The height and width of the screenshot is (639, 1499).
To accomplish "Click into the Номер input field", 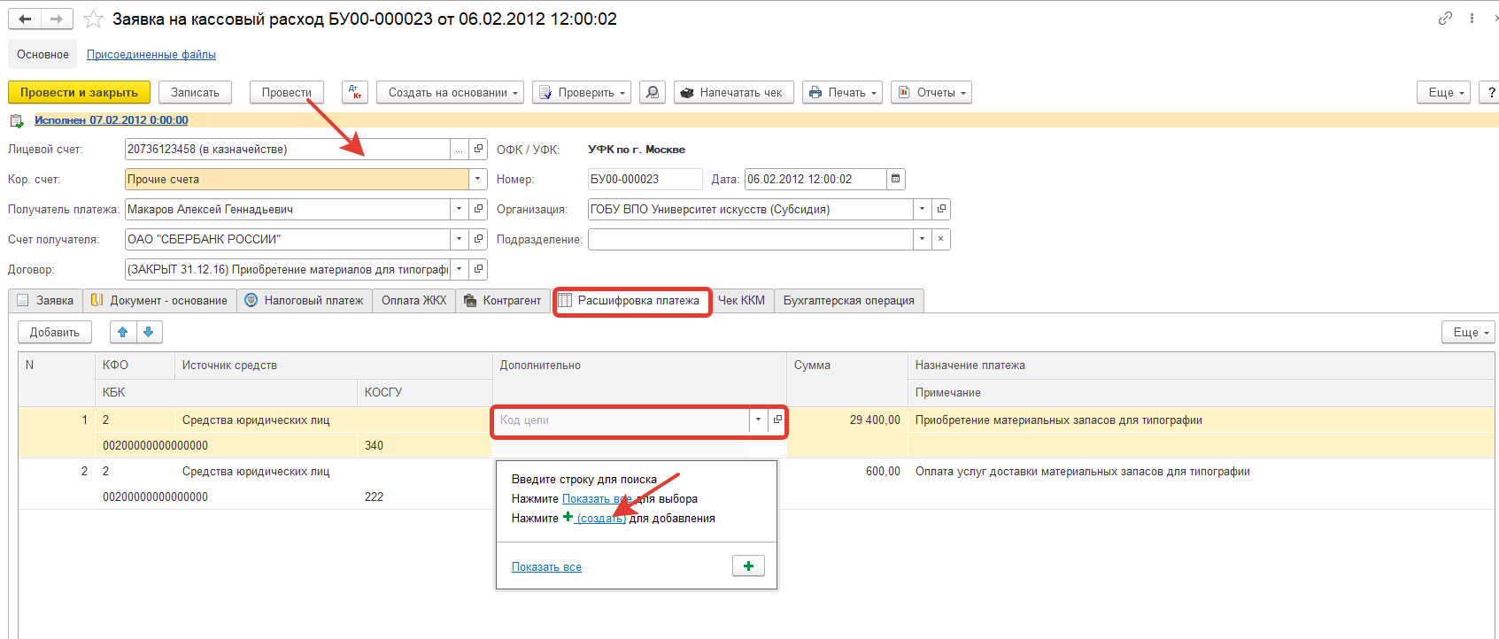I will point(644,179).
